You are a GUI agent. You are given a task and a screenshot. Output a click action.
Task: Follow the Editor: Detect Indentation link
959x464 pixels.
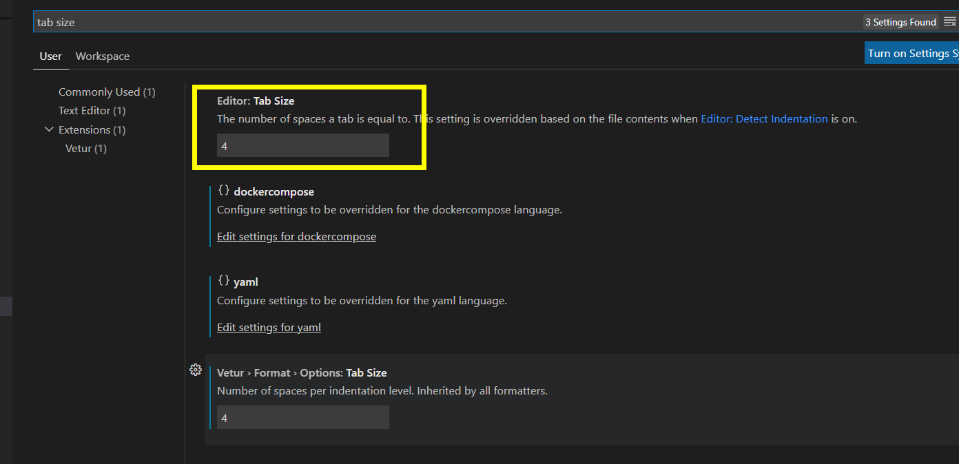tap(764, 118)
